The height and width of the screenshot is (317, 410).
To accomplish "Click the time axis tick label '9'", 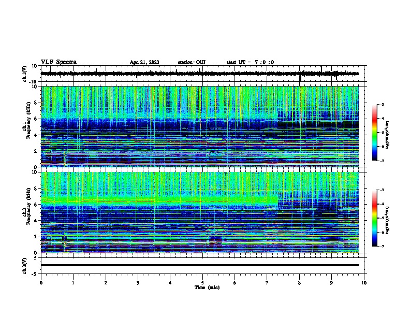I will pos(331,283).
